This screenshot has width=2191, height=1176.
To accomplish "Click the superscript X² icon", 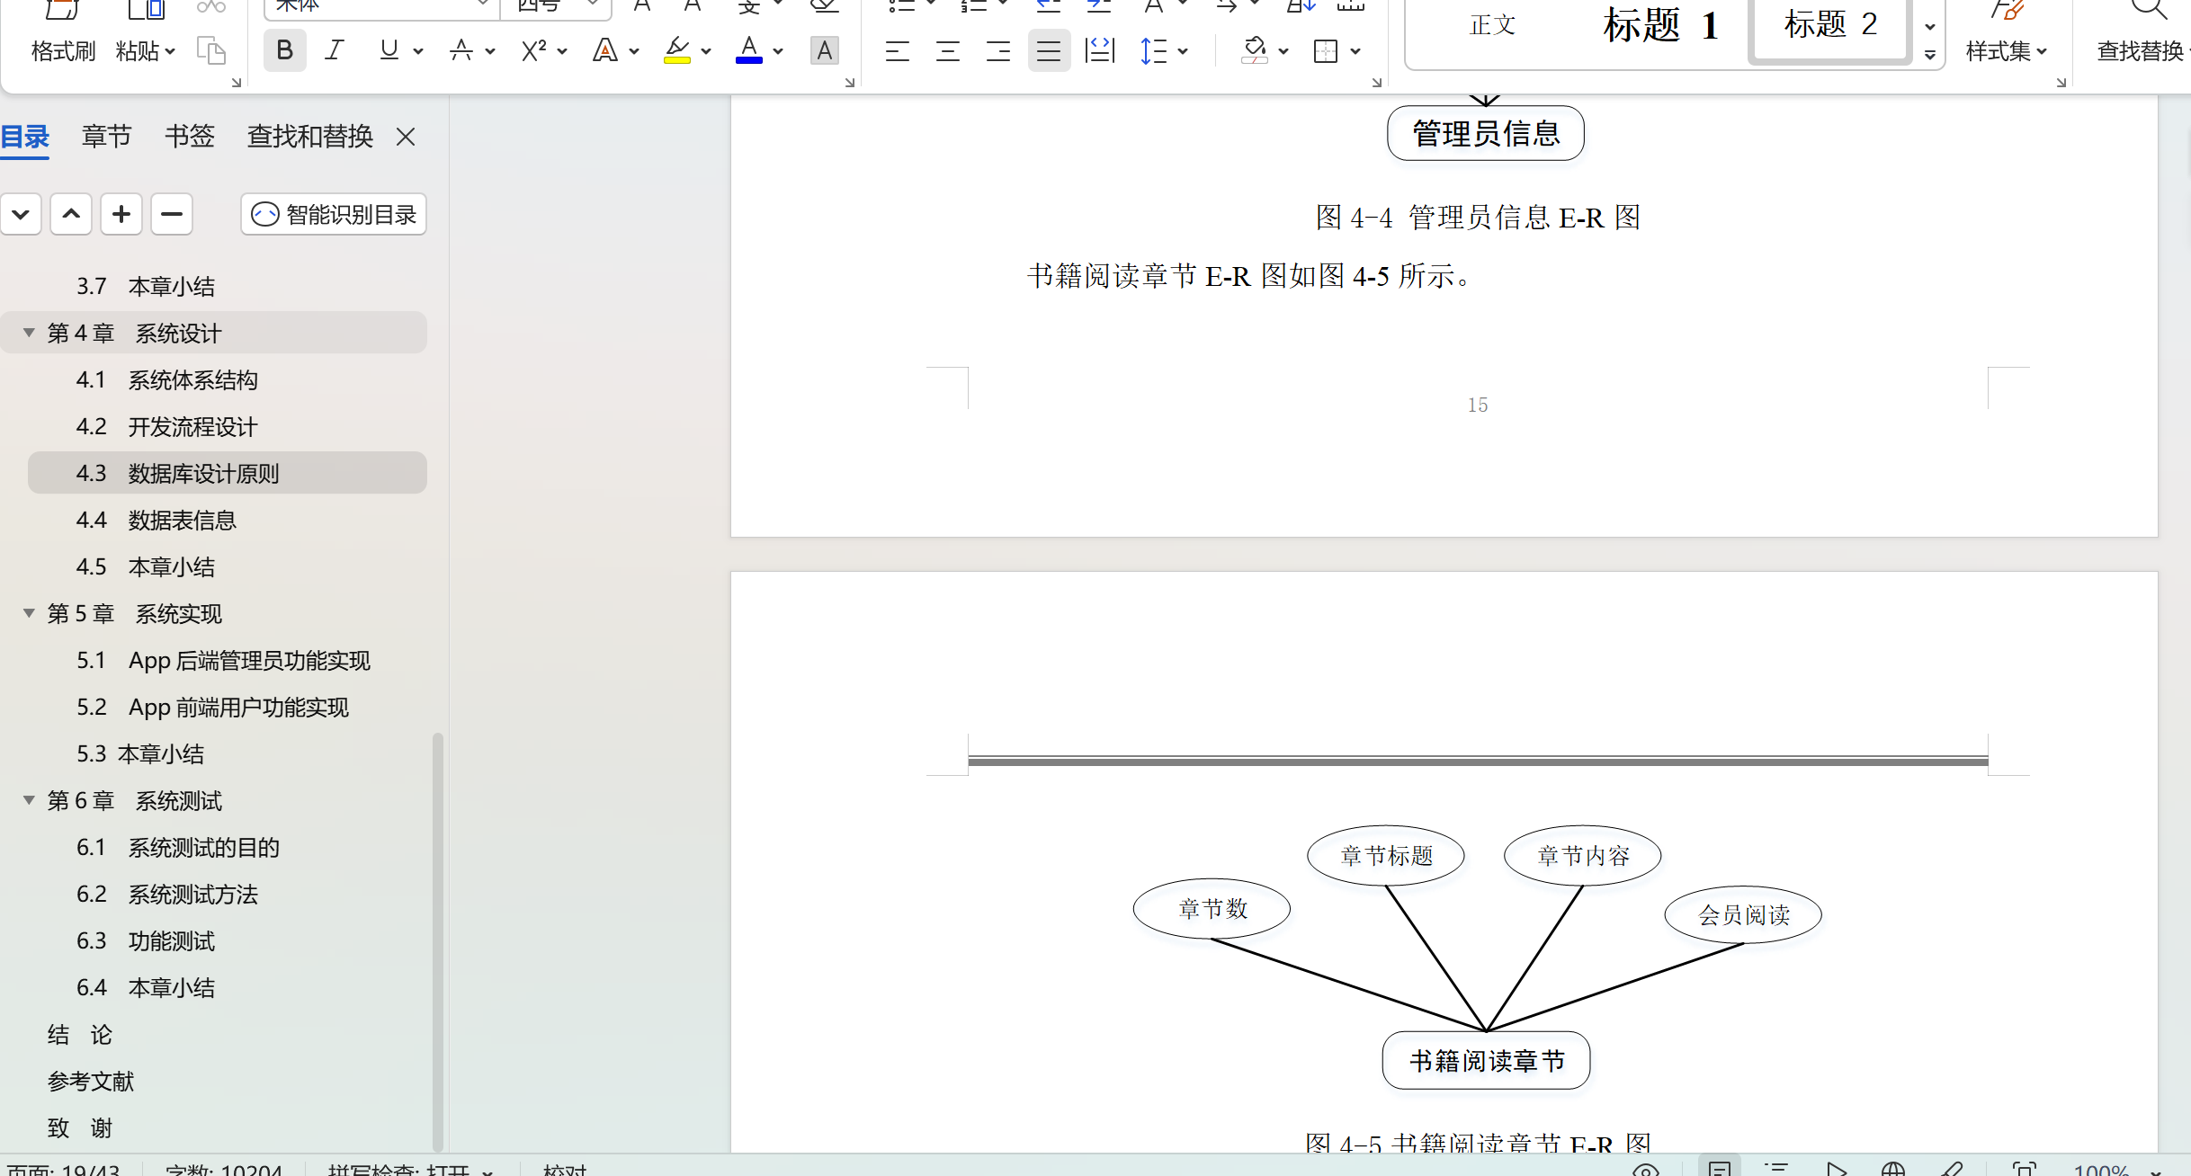I will (533, 50).
